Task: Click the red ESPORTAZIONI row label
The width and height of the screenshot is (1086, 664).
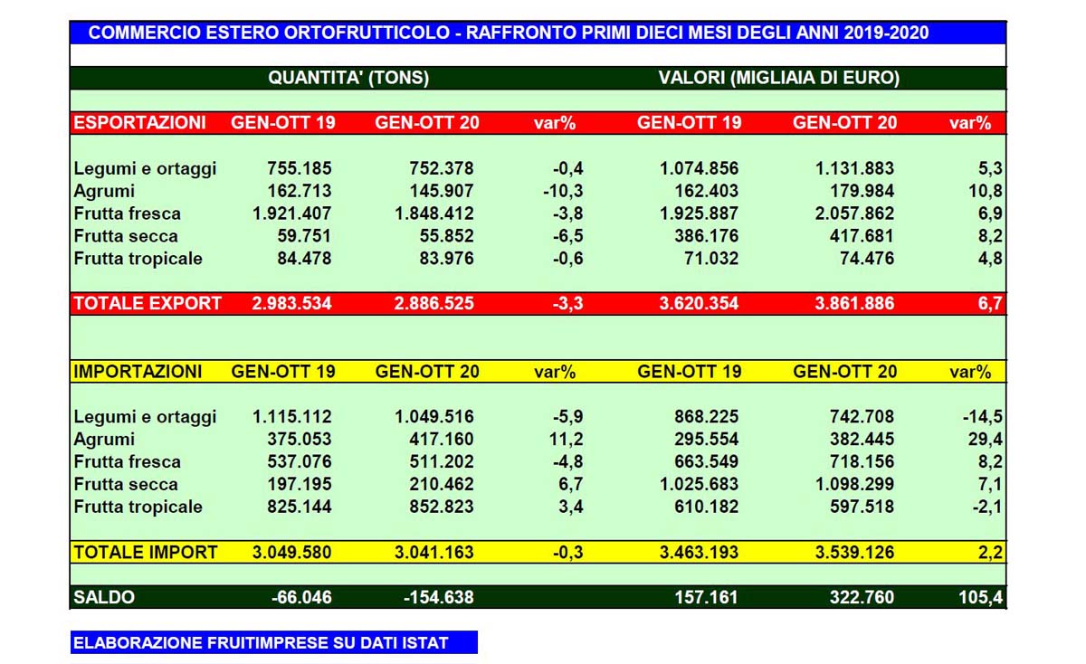Action: point(139,123)
